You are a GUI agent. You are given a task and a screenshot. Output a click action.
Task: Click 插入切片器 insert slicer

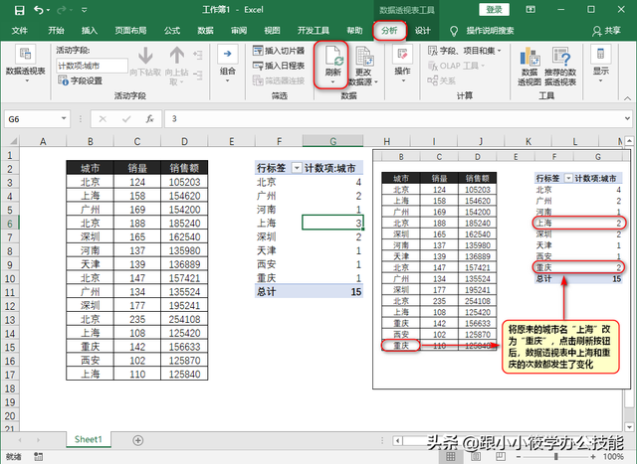pyautogui.click(x=279, y=51)
